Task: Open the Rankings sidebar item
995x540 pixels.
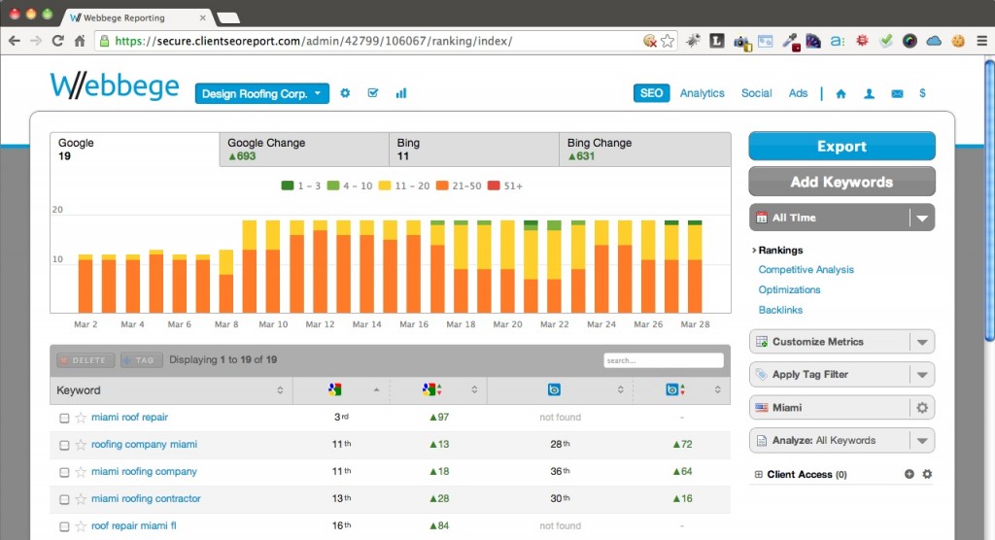Action: coord(780,250)
